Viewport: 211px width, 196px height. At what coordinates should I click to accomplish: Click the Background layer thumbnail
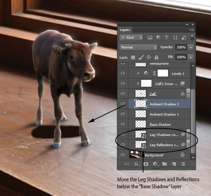(135, 155)
